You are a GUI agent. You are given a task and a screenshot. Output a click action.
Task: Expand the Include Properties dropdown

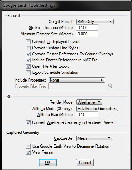77,80
